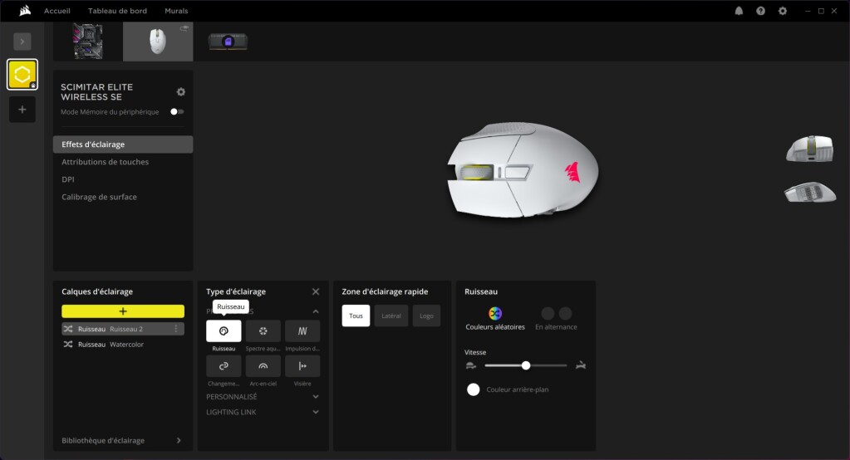Choose the Ruisseau lighting effect icon
Viewport: 850px width, 460px height.
tap(224, 331)
